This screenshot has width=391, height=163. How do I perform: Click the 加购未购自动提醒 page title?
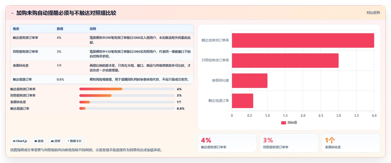tap(66, 13)
